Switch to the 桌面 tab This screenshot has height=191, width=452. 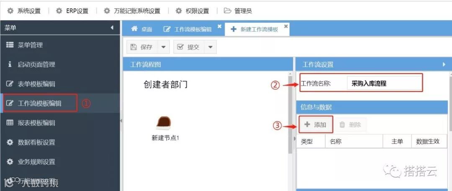[x=141, y=29]
